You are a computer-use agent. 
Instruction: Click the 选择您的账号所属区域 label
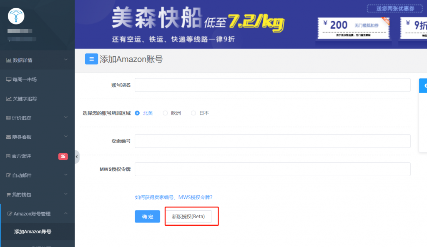107,113
